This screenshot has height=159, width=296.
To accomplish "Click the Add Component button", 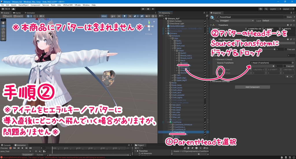I will click(252, 87).
